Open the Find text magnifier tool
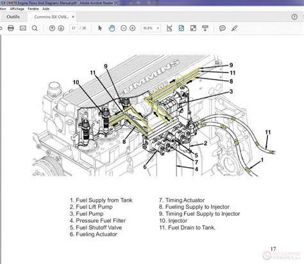 [35, 28]
